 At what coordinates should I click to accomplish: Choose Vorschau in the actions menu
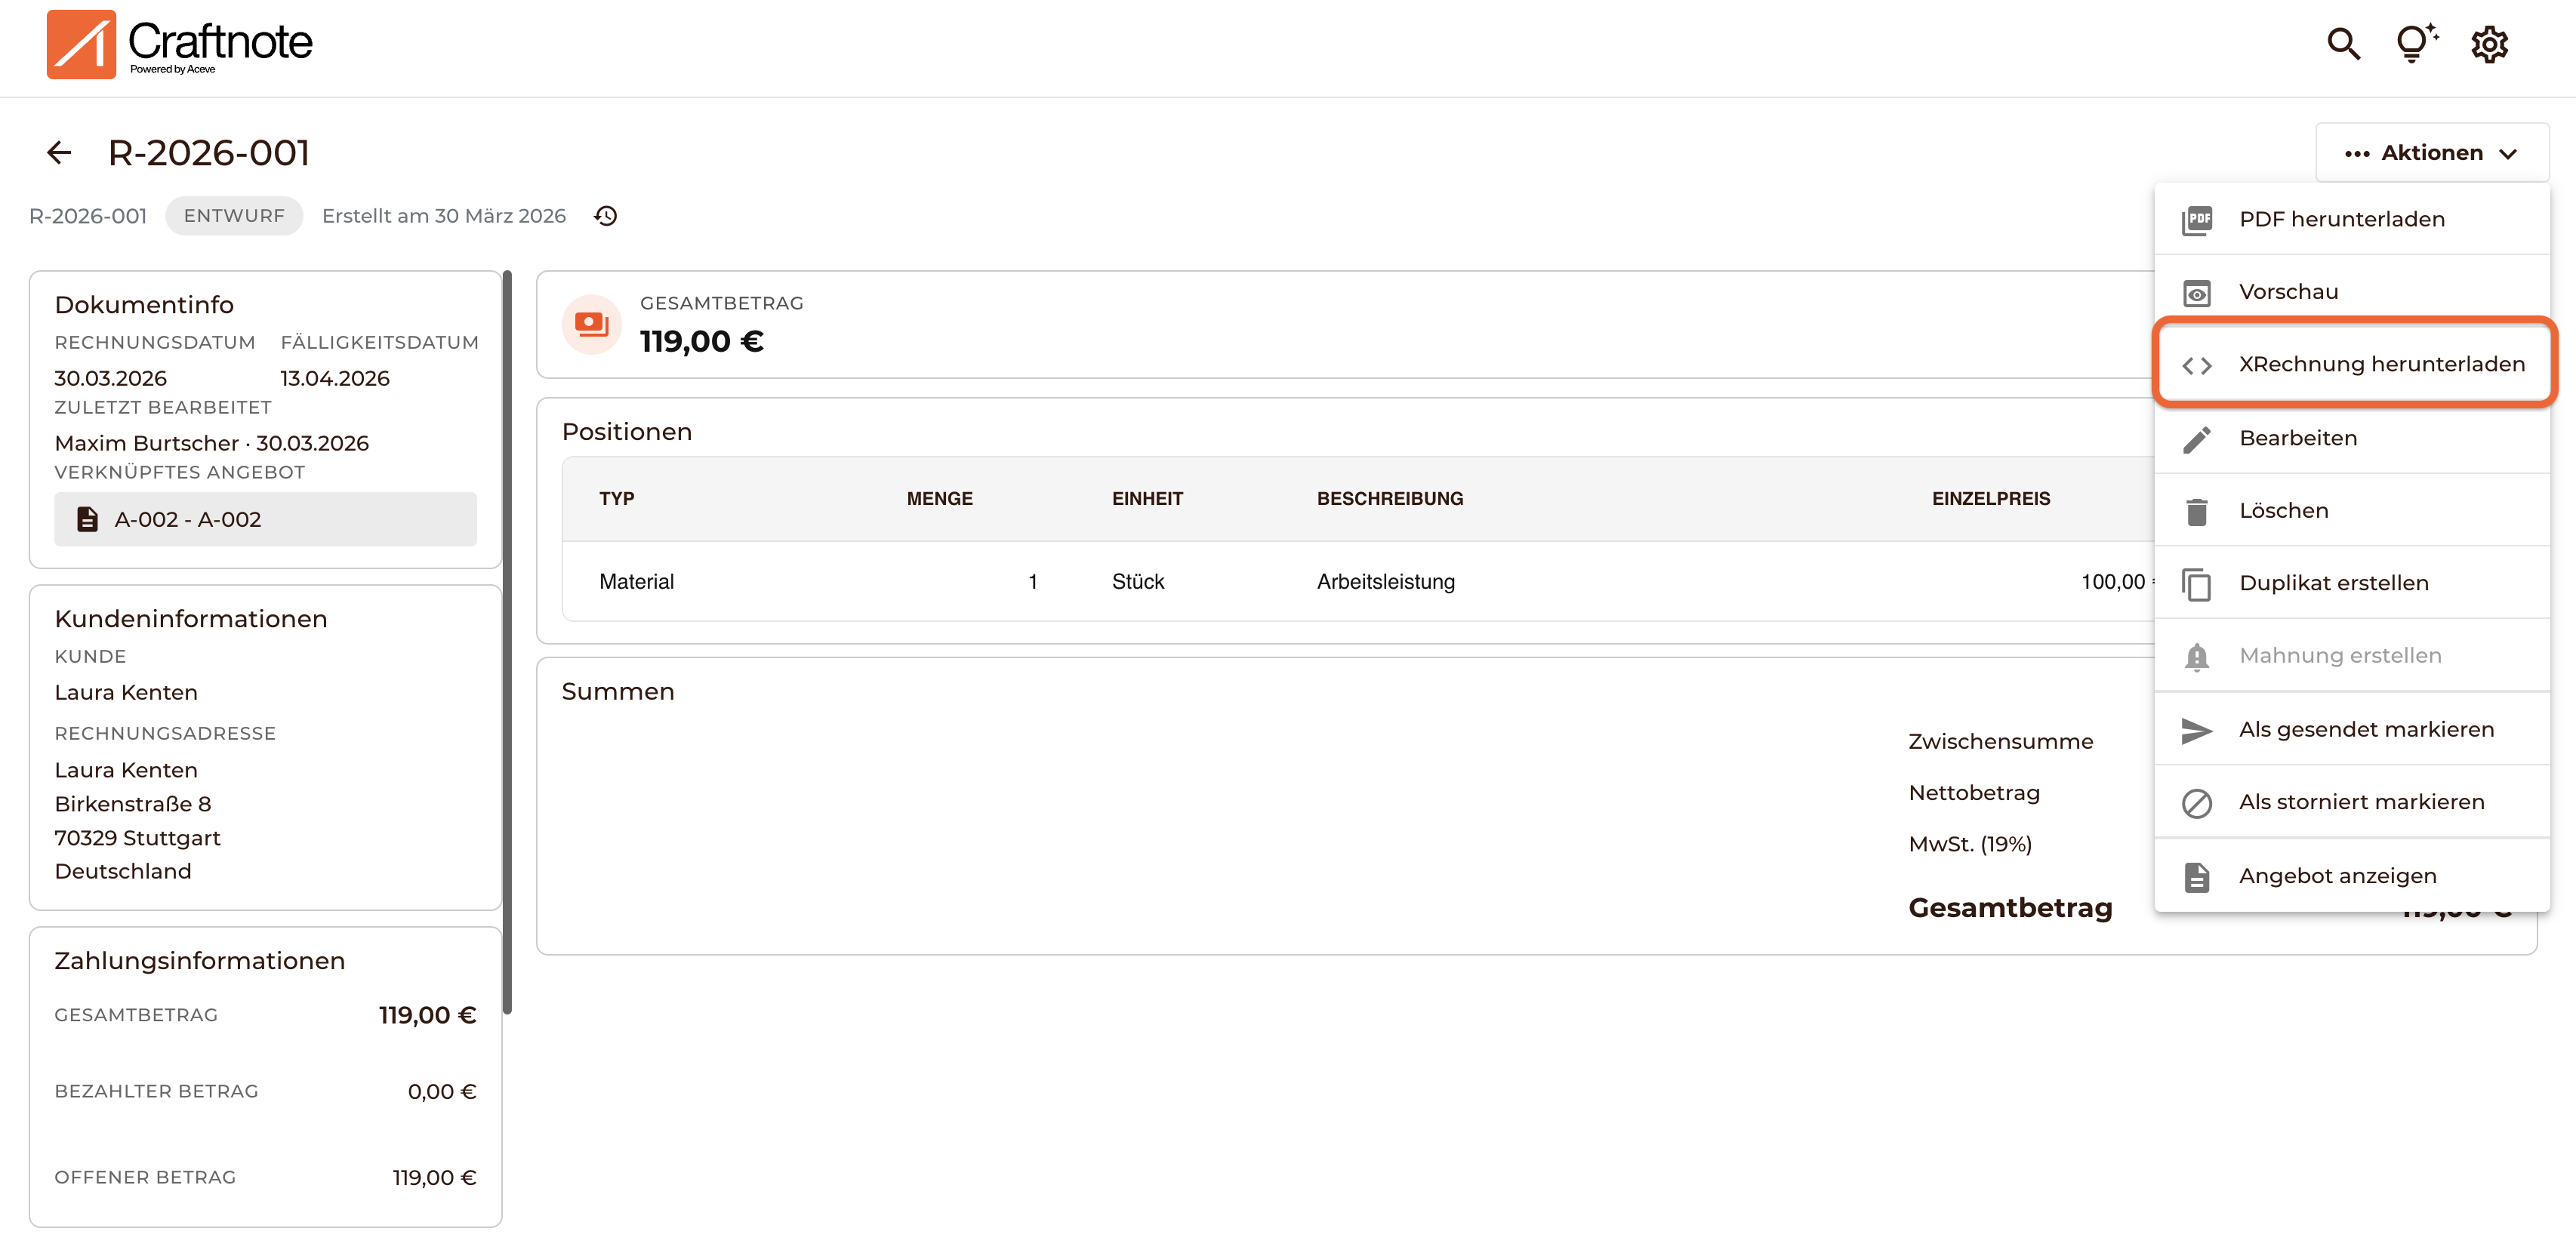(2288, 292)
